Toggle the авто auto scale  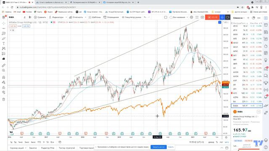click(227, 142)
